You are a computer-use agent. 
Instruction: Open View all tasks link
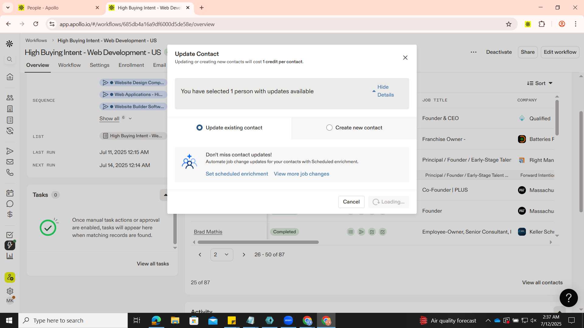[153, 264]
